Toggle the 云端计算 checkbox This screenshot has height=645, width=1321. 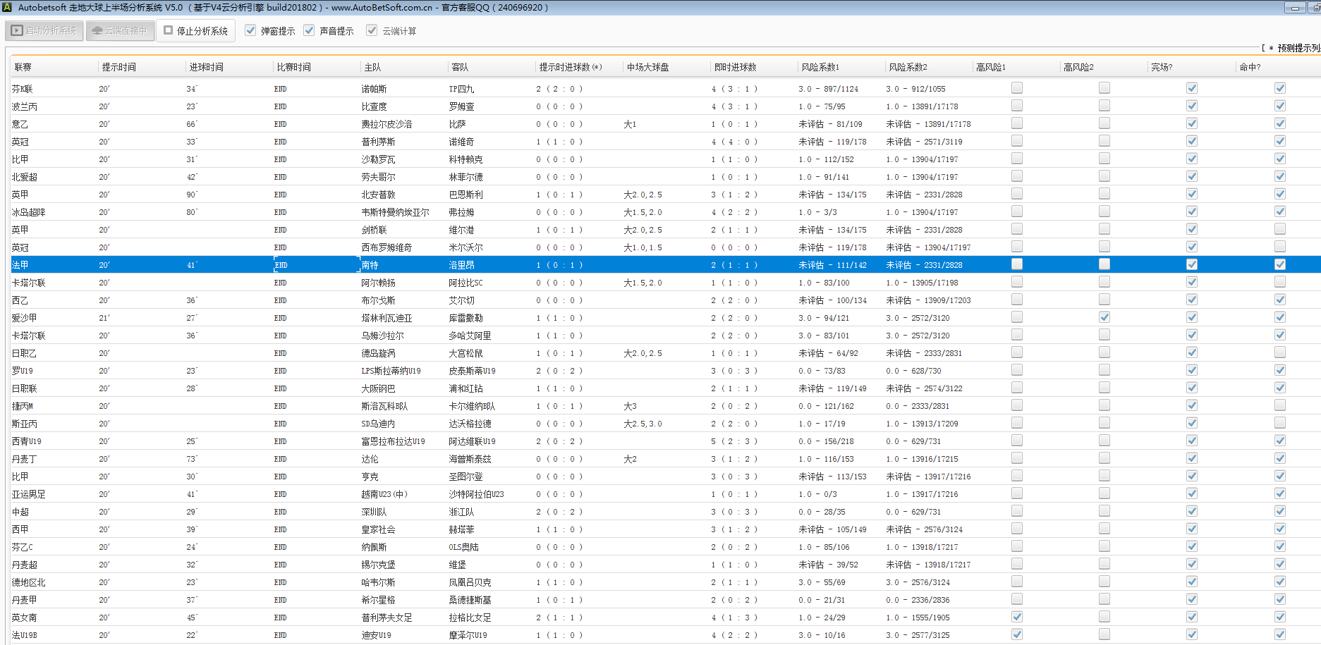pos(372,30)
